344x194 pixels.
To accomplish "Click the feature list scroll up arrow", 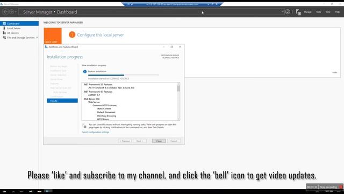I will point(178,84).
